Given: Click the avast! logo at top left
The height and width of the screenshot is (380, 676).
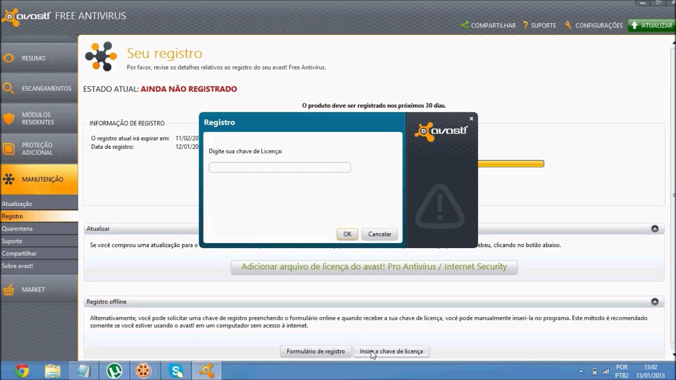Looking at the screenshot, I should point(26,16).
